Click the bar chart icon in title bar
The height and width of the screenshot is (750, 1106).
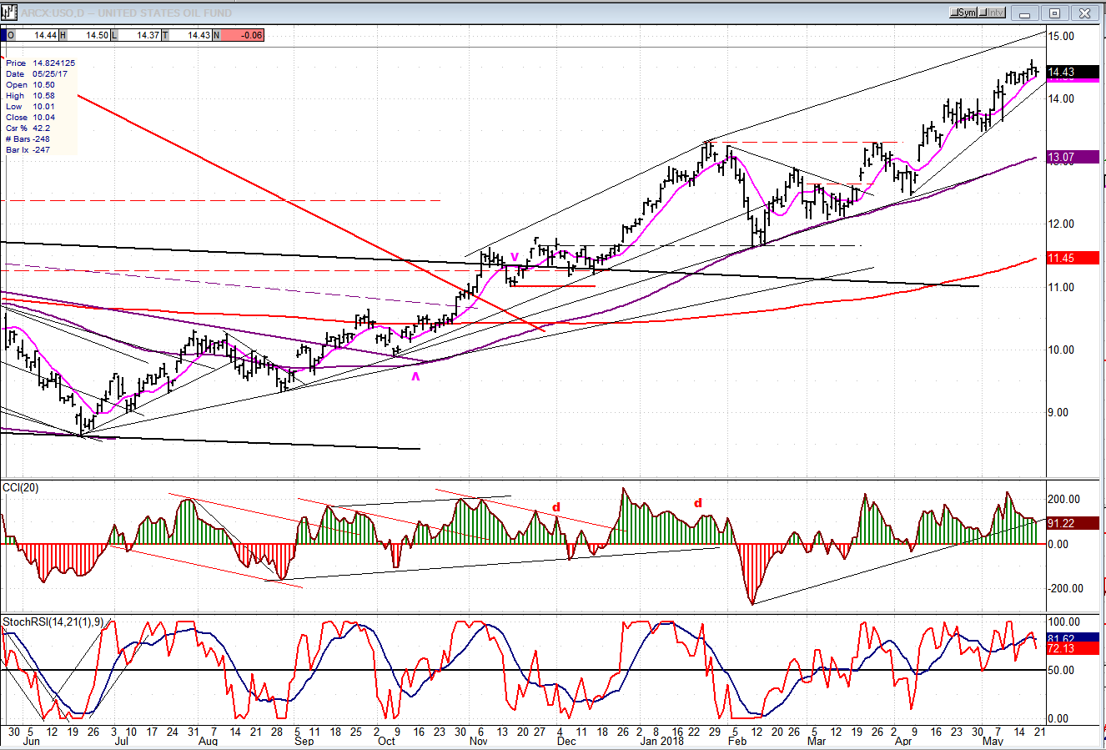(x=9, y=13)
